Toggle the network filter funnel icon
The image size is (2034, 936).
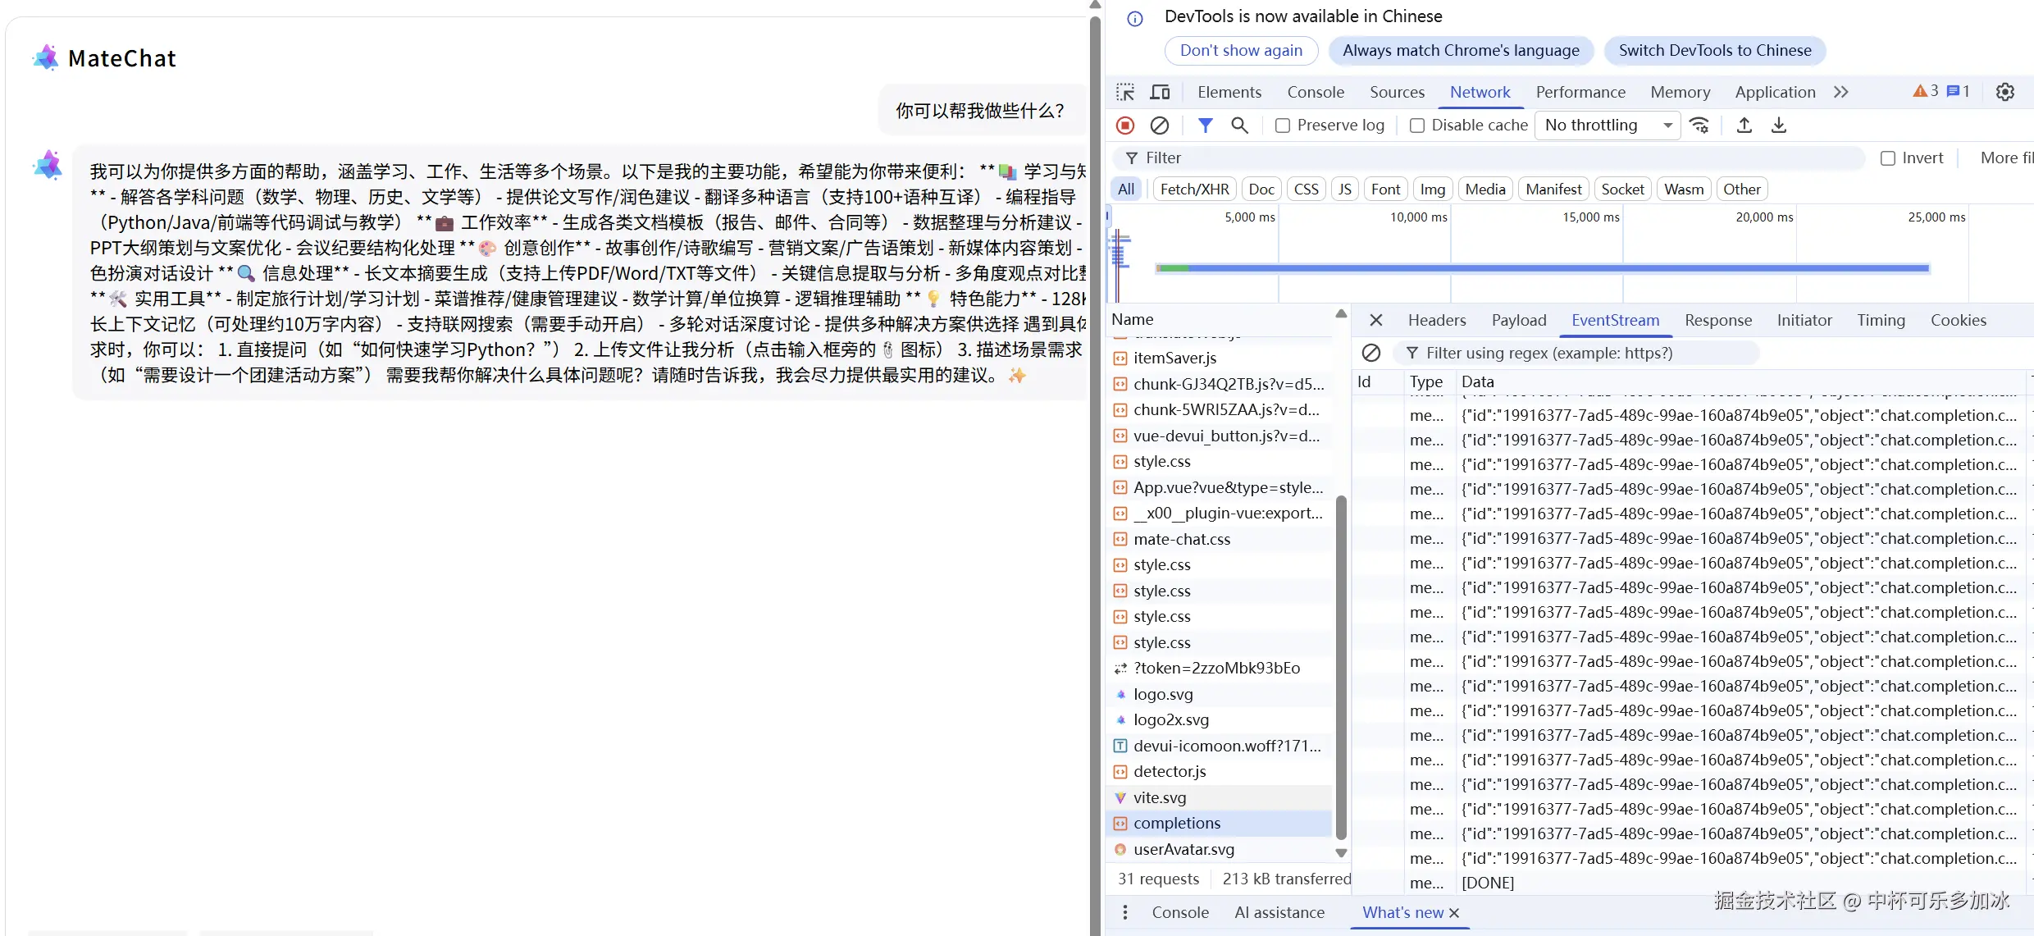pyautogui.click(x=1205, y=126)
